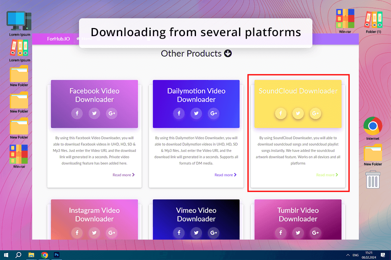The image size is (391, 260).
Task: Click the Dailymotion Video Downloader description paragraph
Action: pyautogui.click(x=196, y=151)
